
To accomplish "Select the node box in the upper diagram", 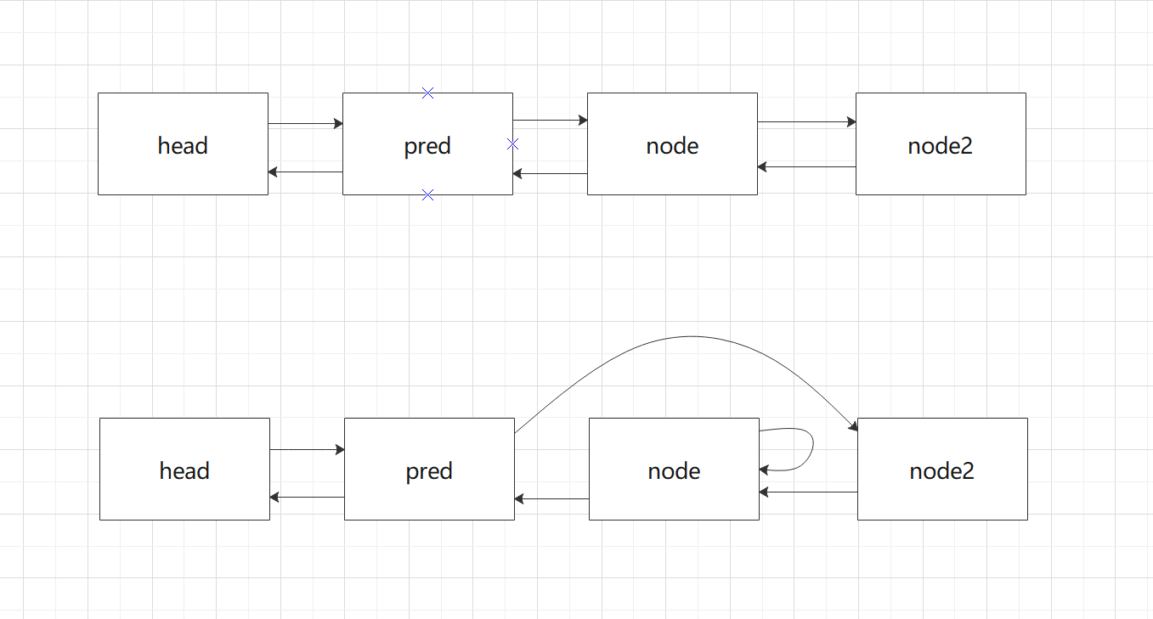I will (x=672, y=144).
